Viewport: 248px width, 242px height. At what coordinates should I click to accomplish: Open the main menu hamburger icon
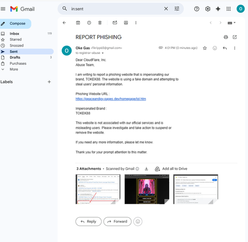tap(3, 9)
